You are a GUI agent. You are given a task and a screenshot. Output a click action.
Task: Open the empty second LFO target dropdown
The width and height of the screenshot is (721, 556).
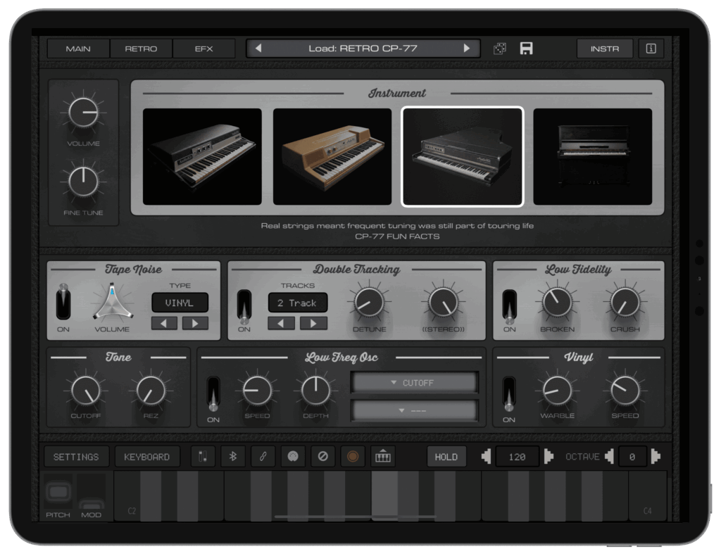coord(415,410)
